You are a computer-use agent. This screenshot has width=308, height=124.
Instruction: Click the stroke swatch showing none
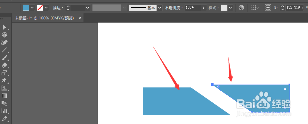tap(40, 8)
